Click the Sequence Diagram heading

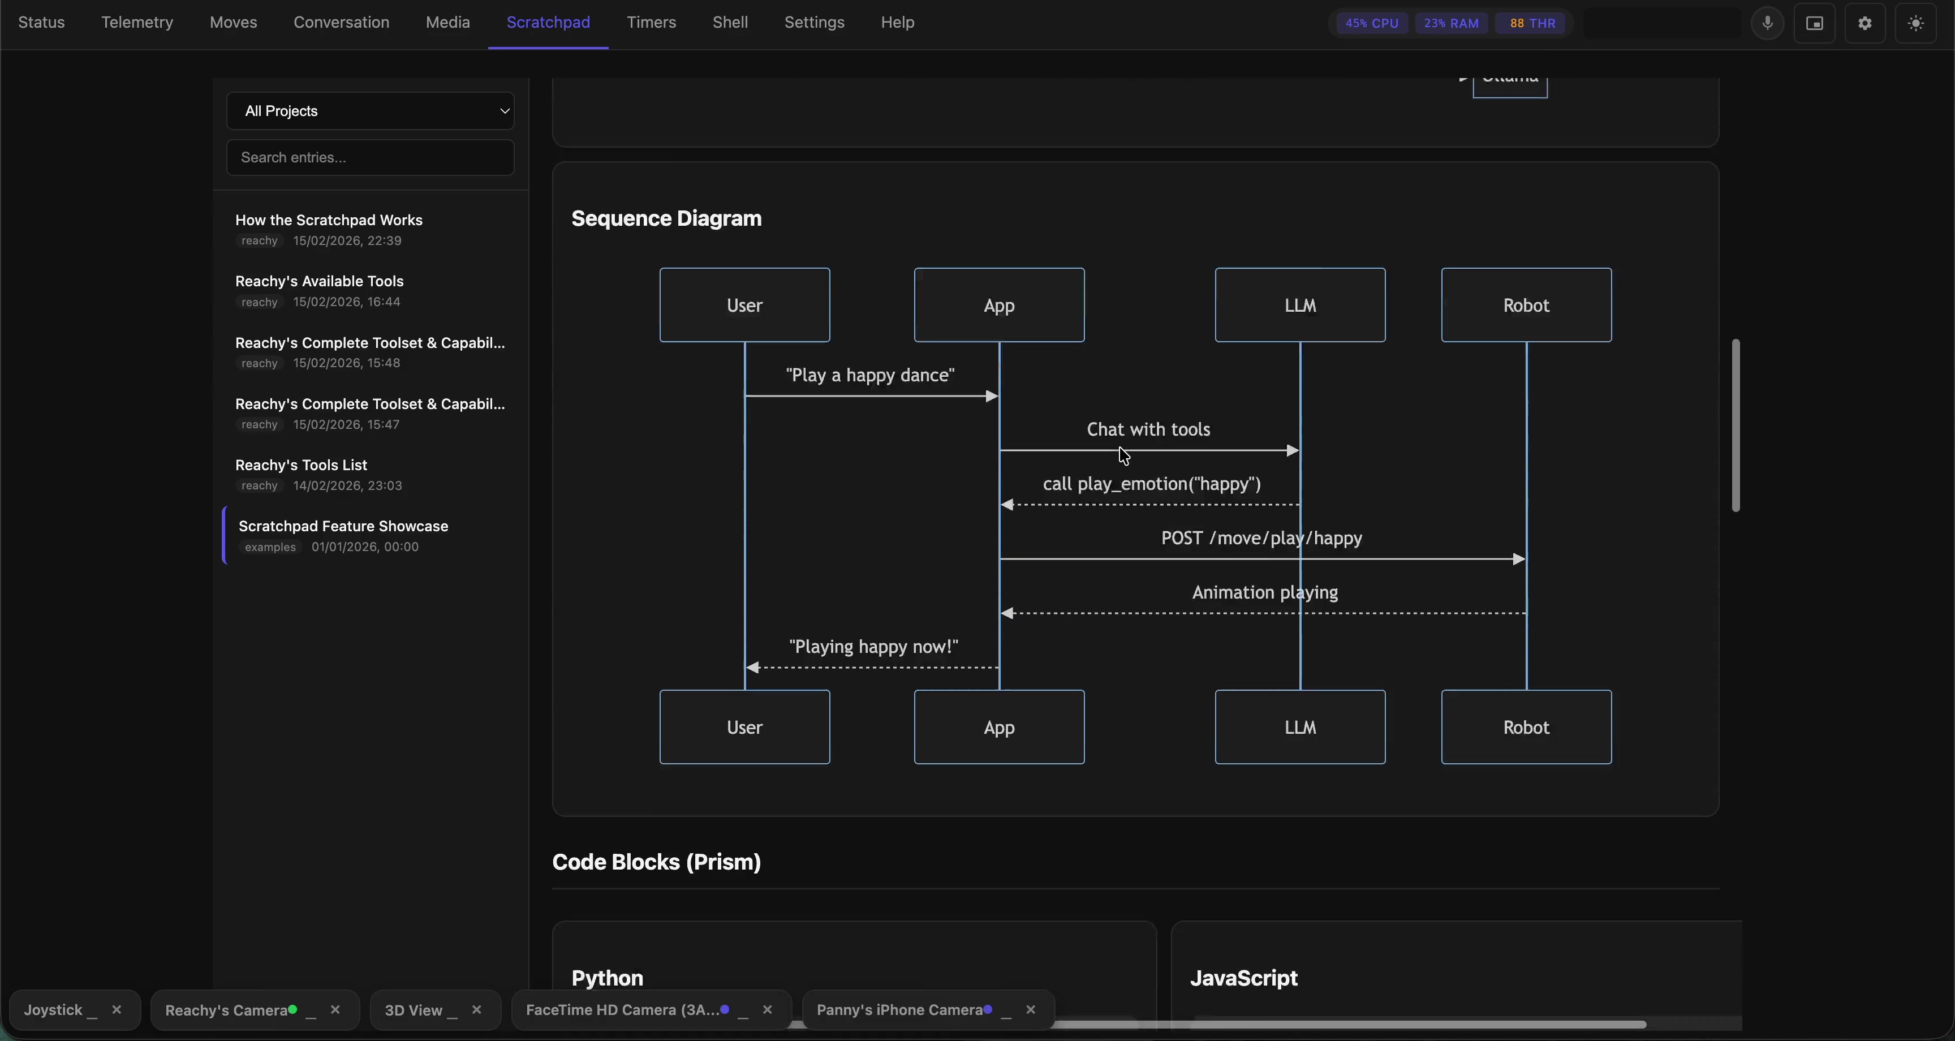click(x=666, y=219)
